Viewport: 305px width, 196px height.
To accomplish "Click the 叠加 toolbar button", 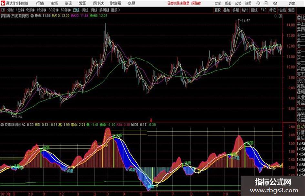I will click(227, 10).
